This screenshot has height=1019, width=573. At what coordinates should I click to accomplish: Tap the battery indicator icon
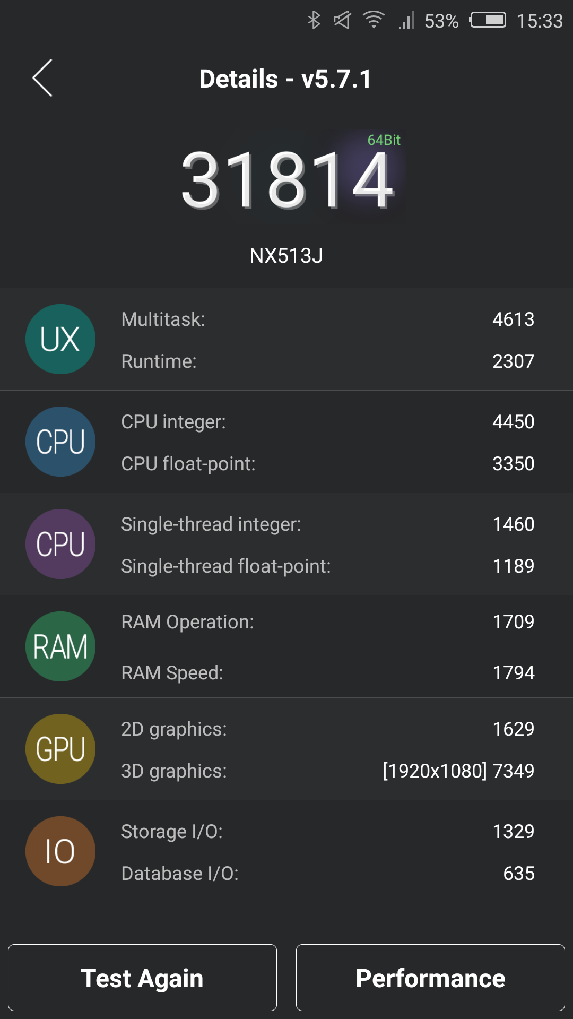tap(488, 20)
